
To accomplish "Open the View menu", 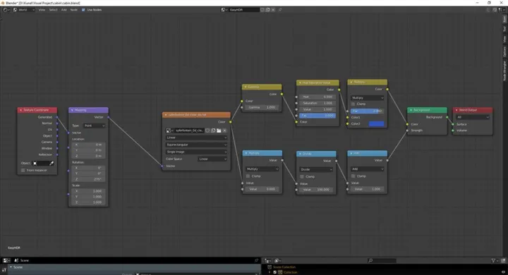I will click(42, 10).
